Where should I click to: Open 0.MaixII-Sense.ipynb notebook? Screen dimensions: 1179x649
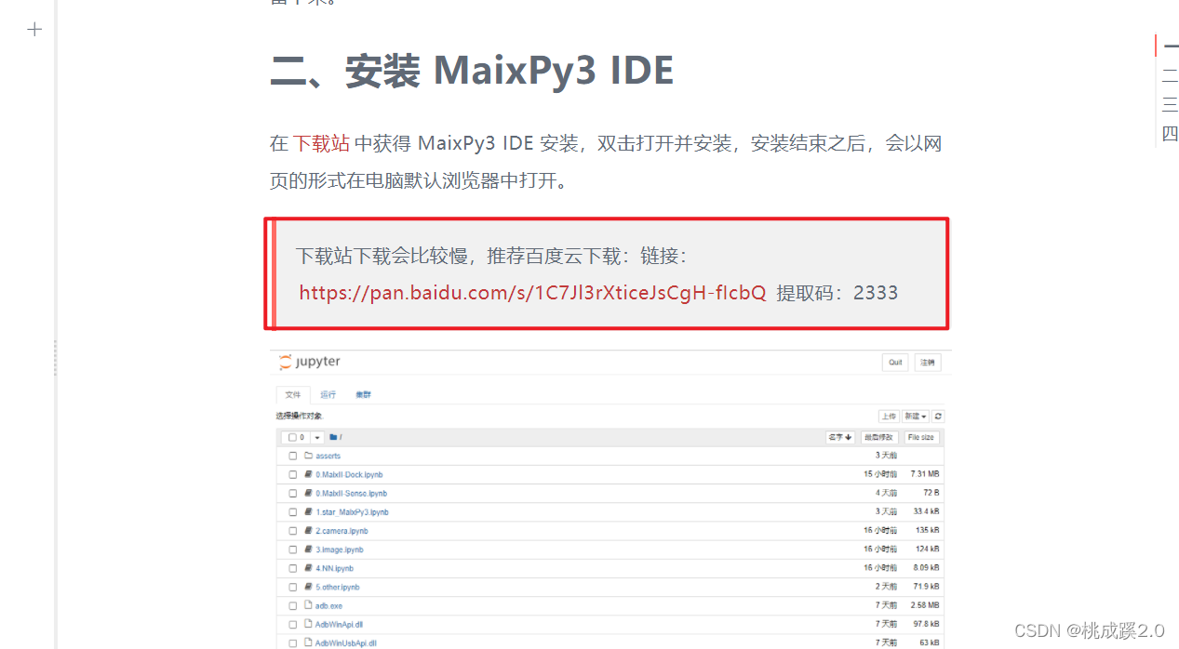(352, 493)
